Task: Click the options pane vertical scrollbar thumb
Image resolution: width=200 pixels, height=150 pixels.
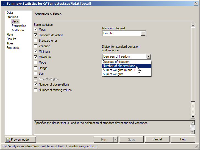Action: pyautogui.click(x=193, y=64)
